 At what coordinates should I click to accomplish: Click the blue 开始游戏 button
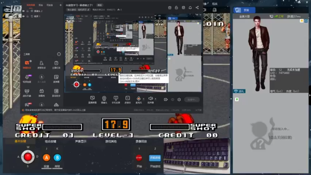pyautogui.click(x=155, y=158)
